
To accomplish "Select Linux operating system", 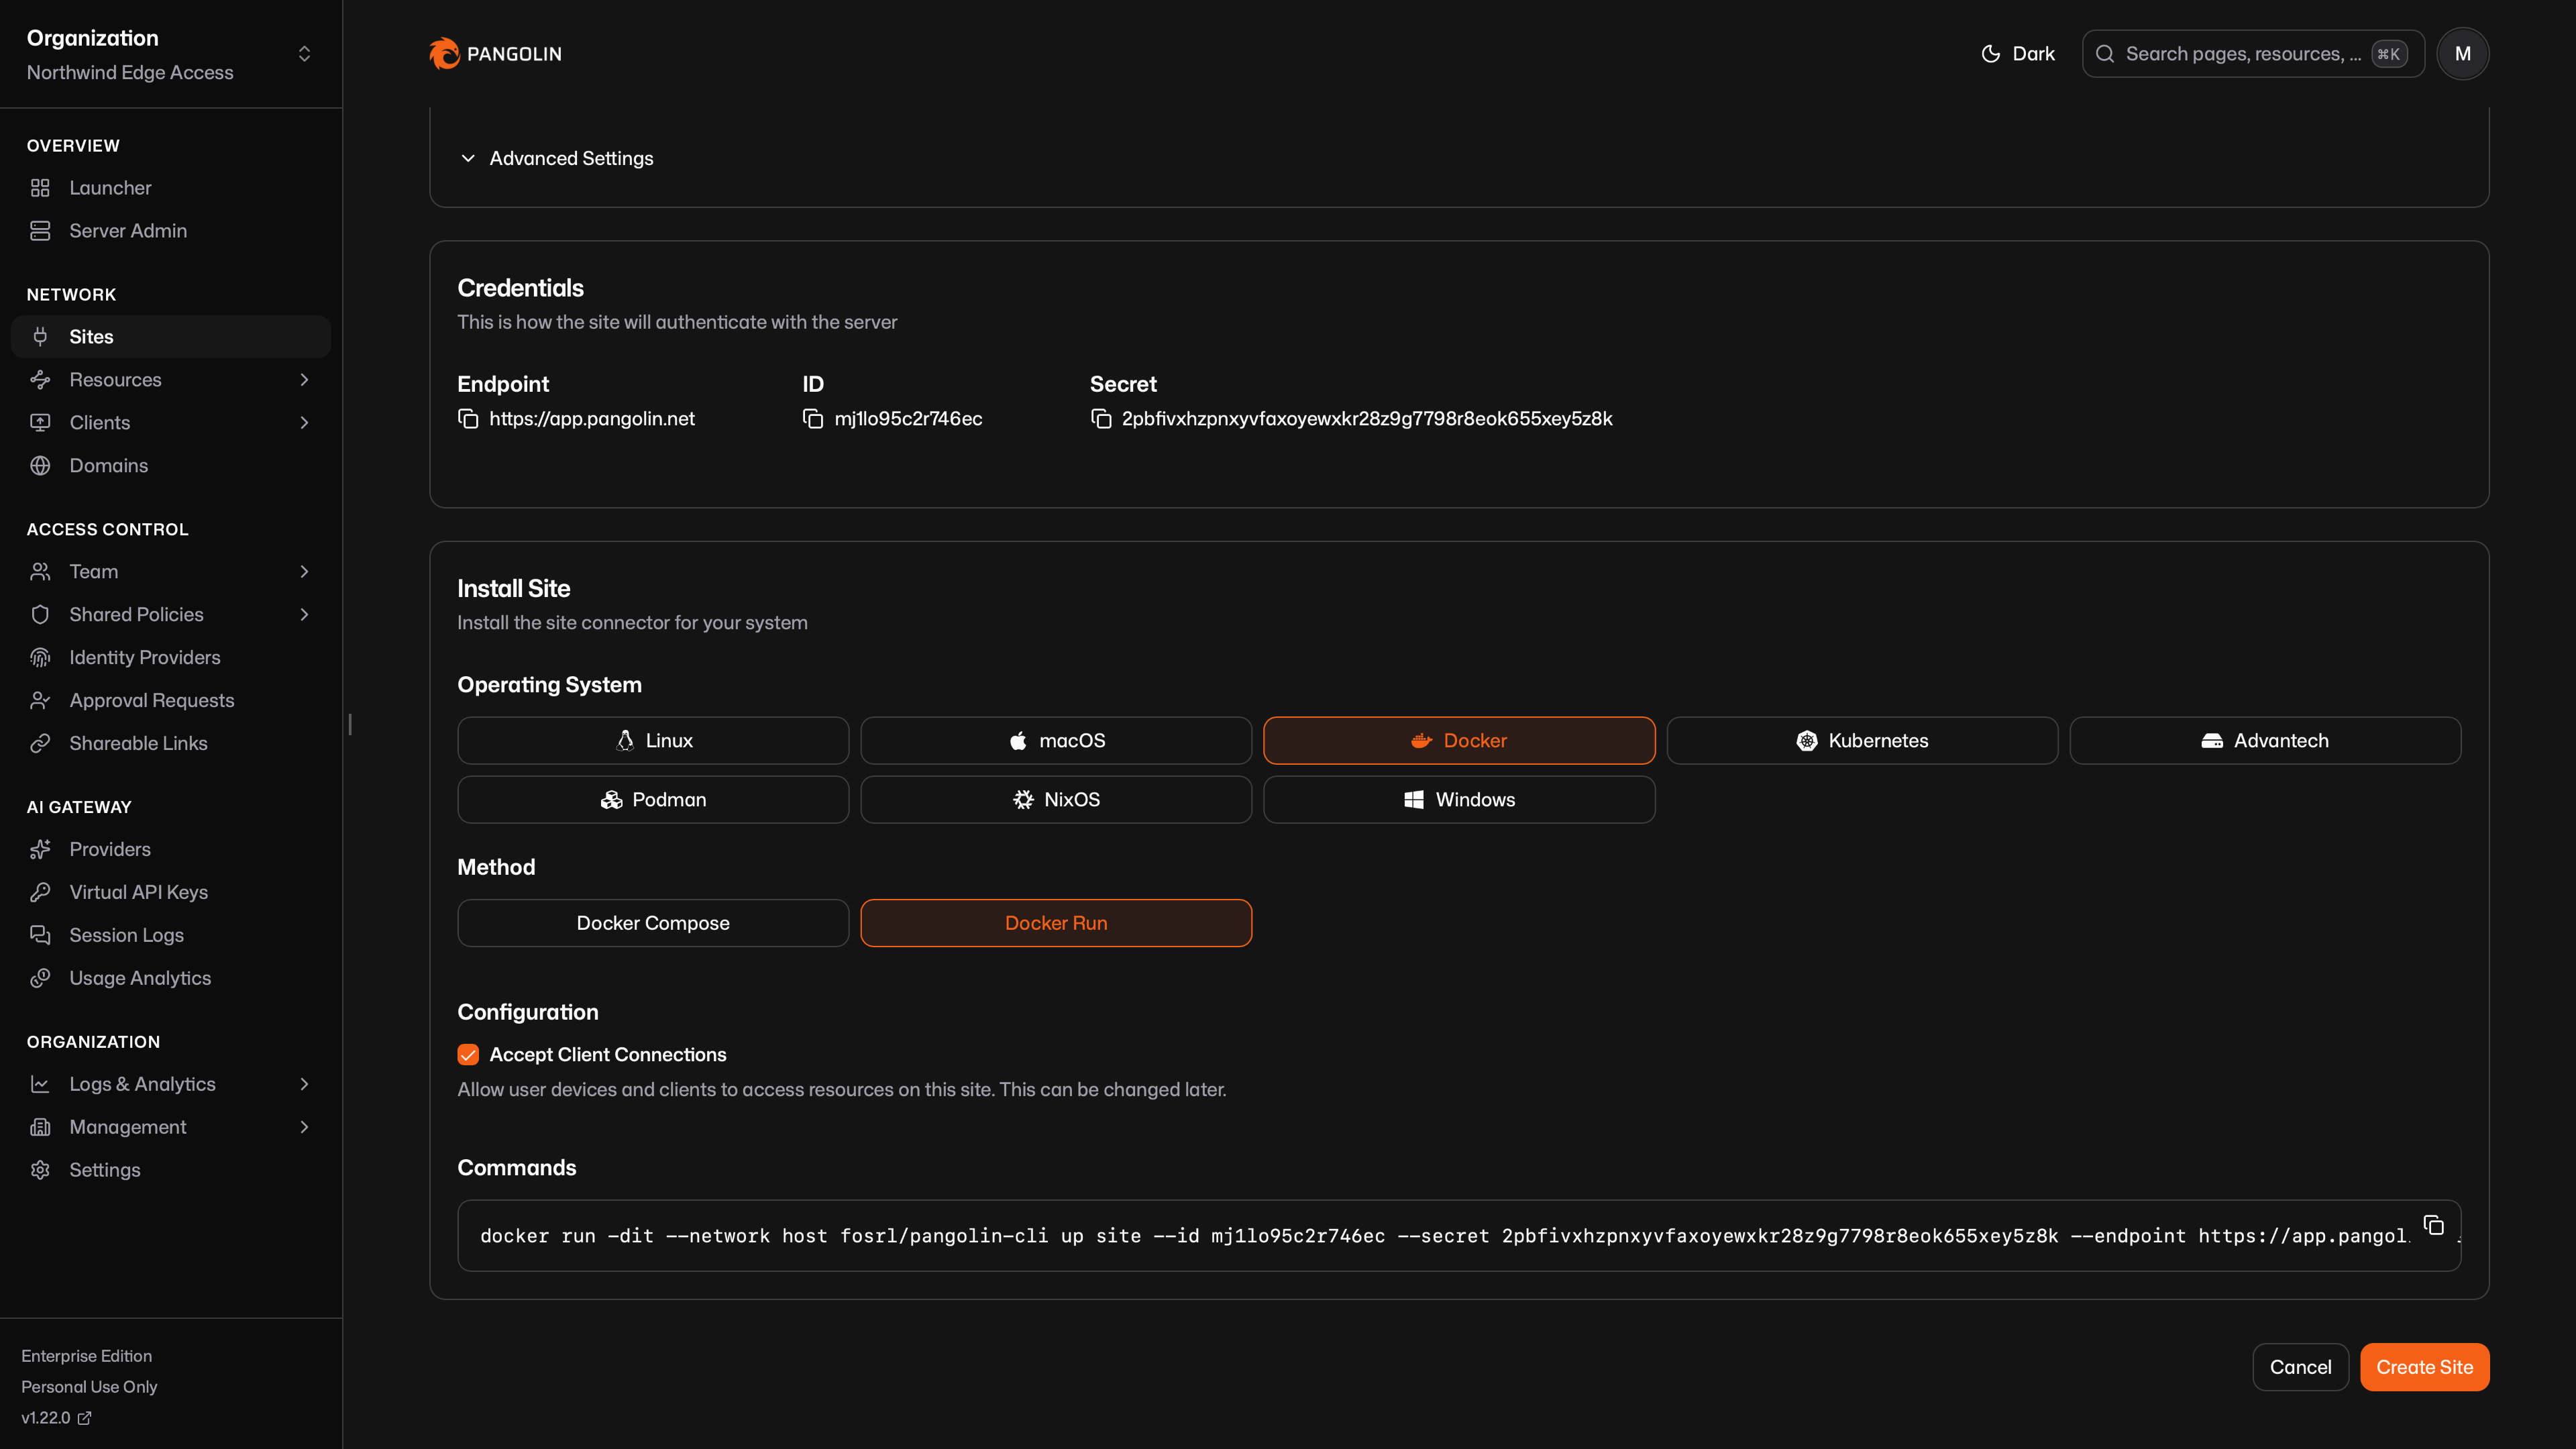I will 653,741.
